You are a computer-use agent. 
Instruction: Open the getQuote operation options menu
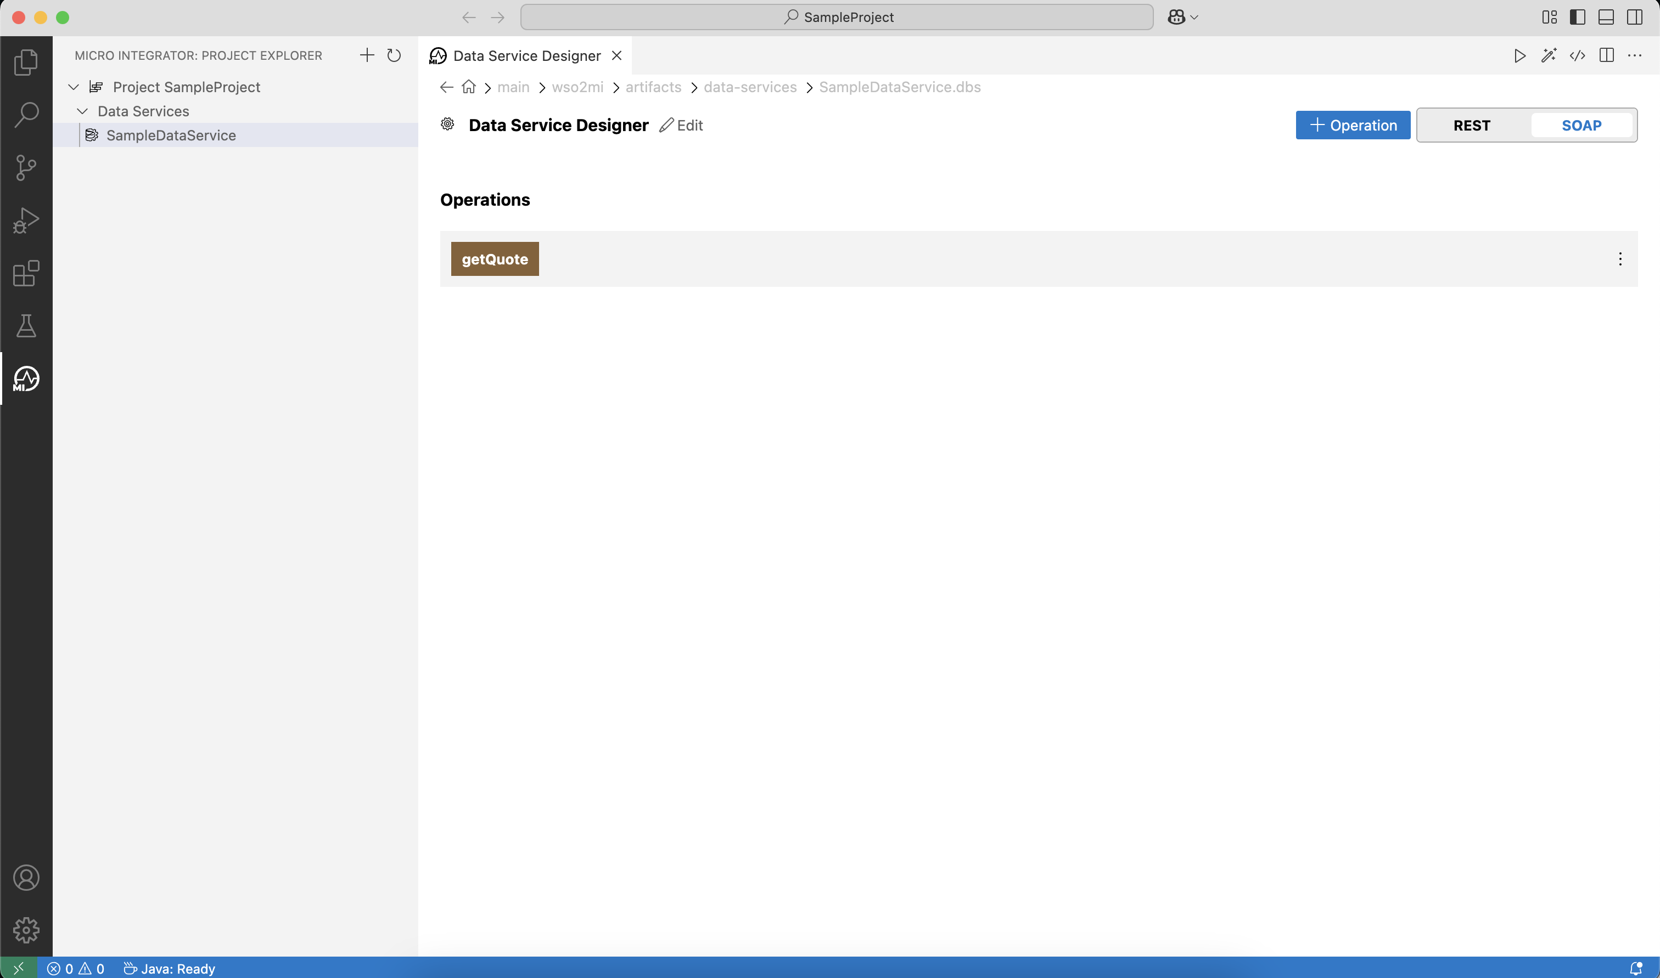1620,259
